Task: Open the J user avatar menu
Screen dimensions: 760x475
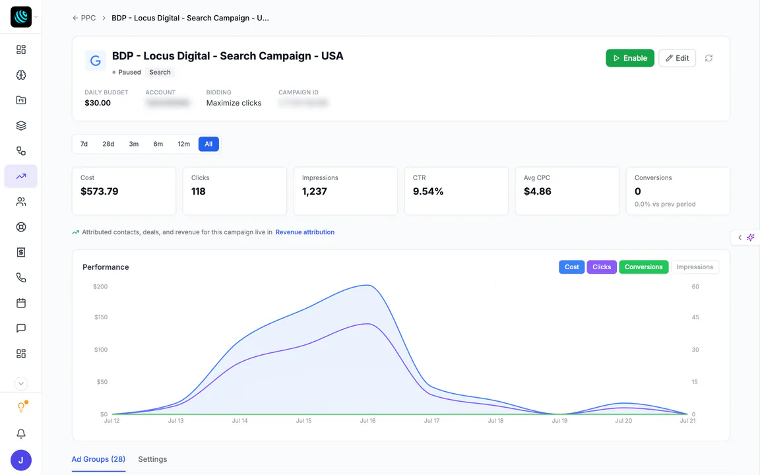Action: (21, 460)
